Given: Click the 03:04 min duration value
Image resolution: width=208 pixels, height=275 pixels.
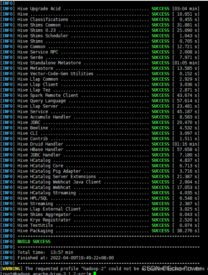Looking at the screenshot, I should click(186, 8).
